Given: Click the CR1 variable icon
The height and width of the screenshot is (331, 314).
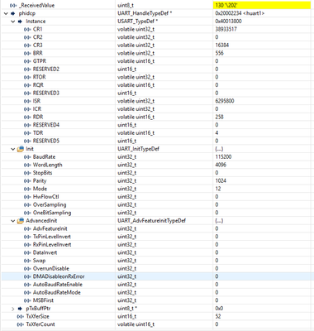Looking at the screenshot, I should (27, 29).
